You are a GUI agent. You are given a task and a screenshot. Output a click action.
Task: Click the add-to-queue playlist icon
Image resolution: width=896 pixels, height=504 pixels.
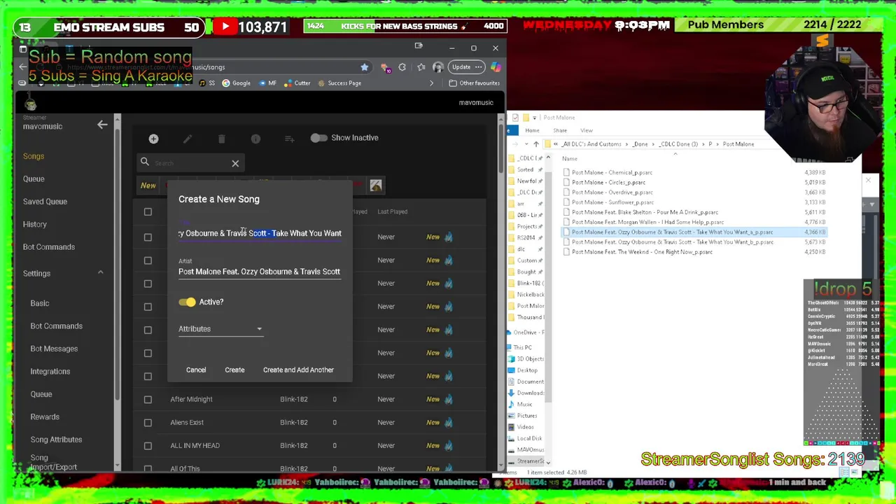click(289, 139)
